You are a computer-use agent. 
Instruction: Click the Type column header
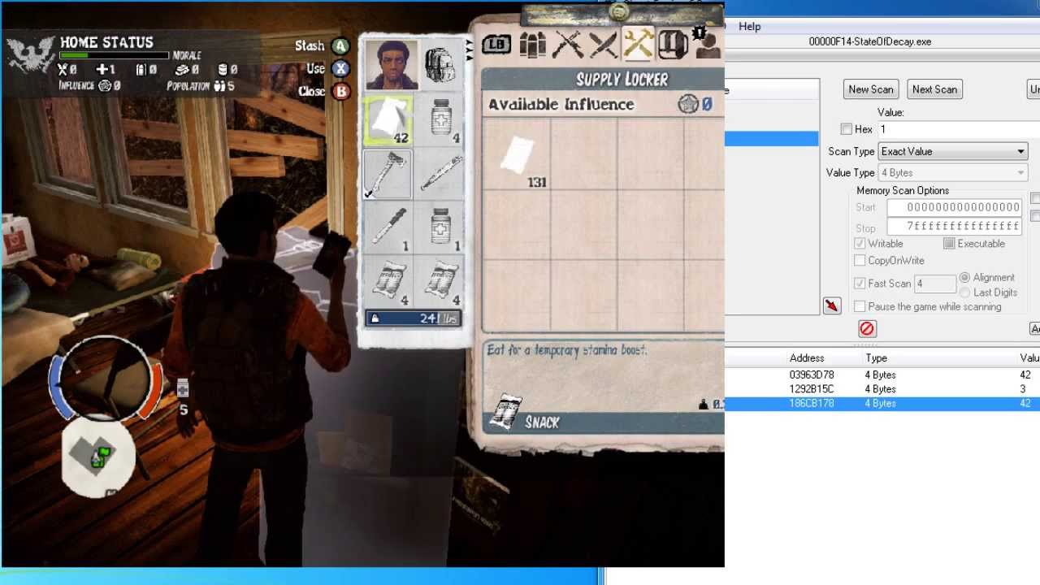point(876,358)
